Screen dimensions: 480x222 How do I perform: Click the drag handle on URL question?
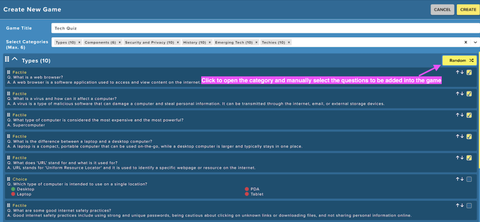pyautogui.click(x=9, y=158)
